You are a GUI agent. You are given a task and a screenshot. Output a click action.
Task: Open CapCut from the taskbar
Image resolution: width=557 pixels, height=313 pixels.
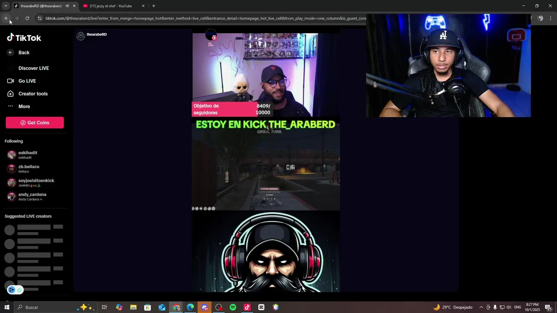point(261,307)
